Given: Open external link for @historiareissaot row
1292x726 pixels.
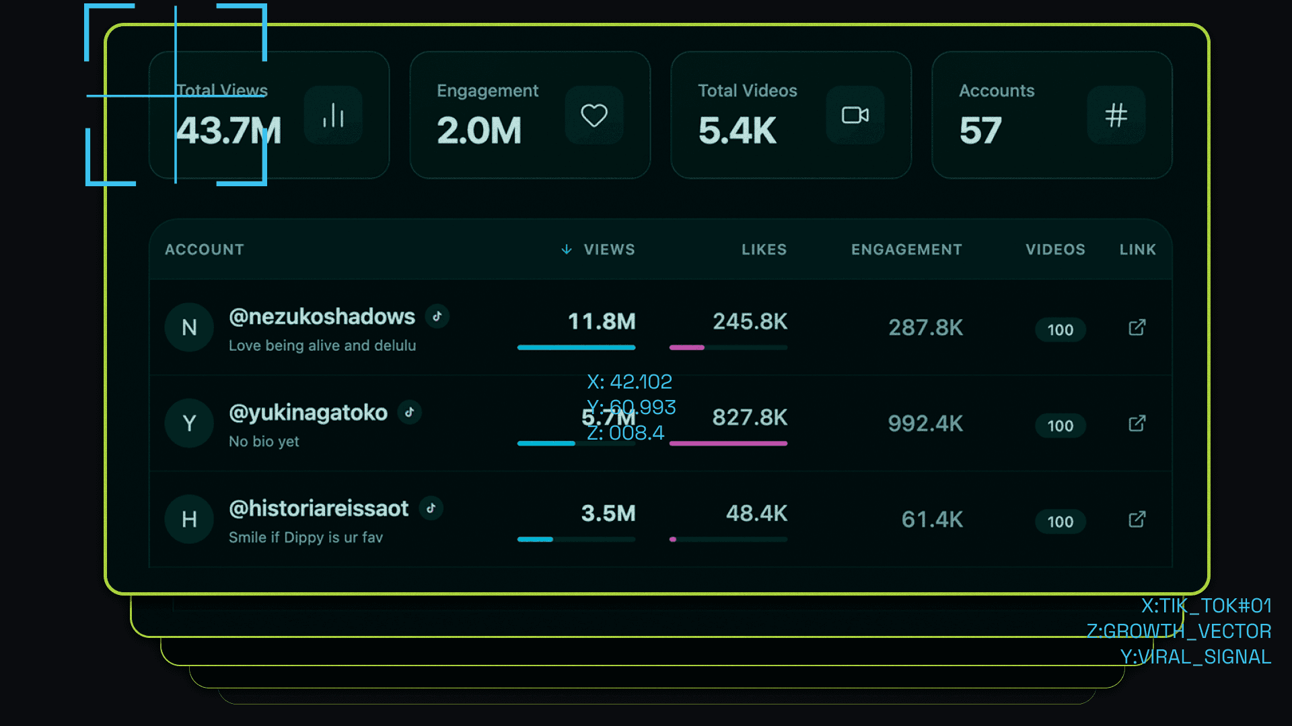Looking at the screenshot, I should coord(1137,520).
